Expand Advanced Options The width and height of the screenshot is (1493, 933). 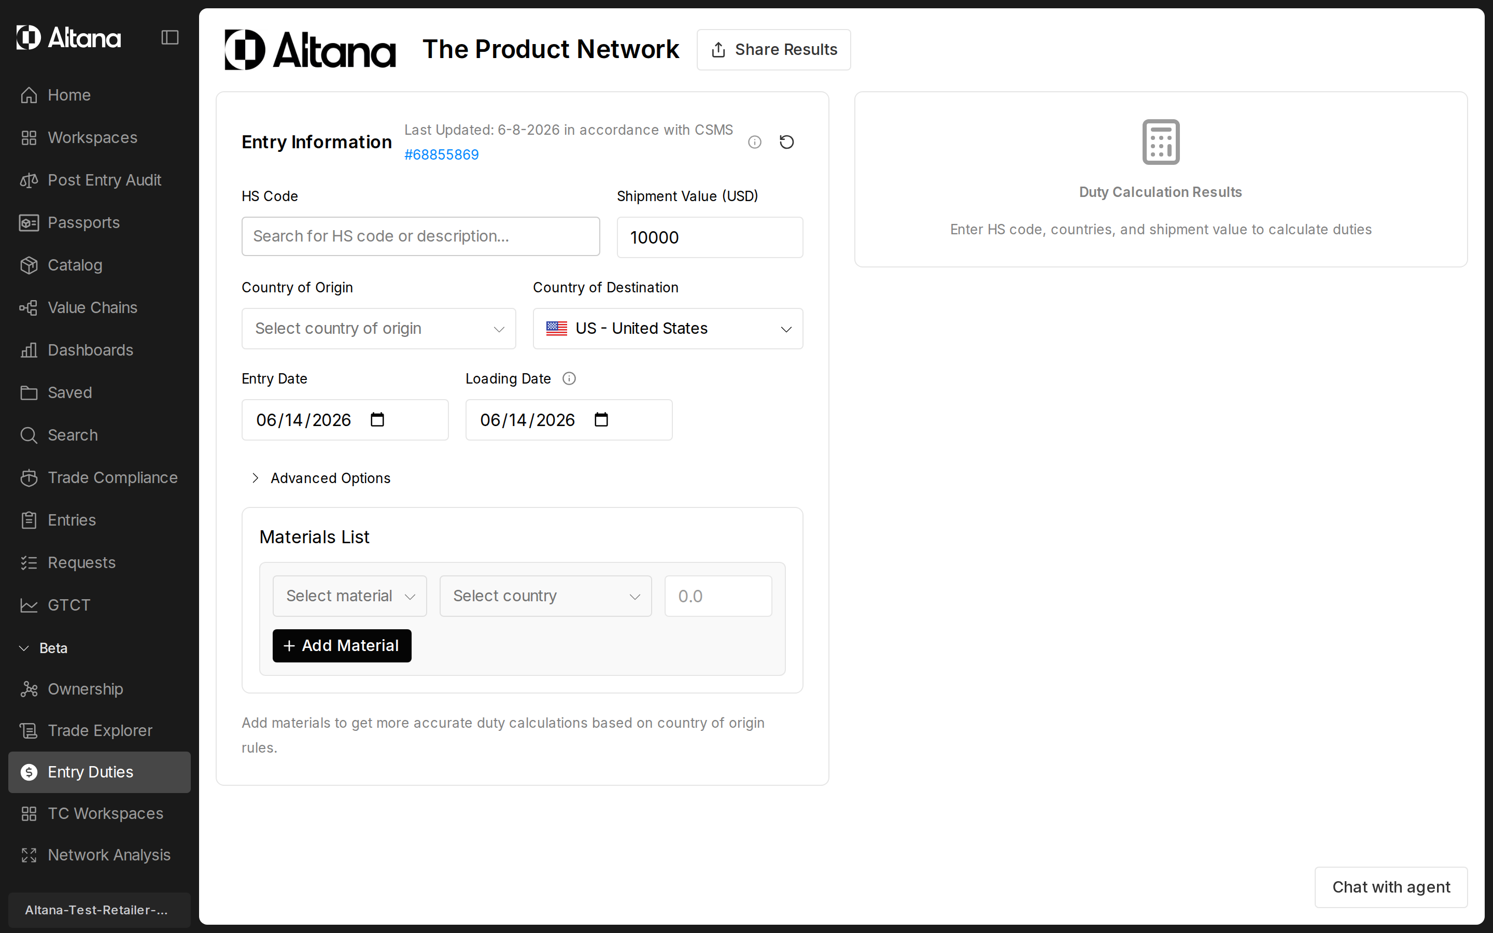[321, 478]
